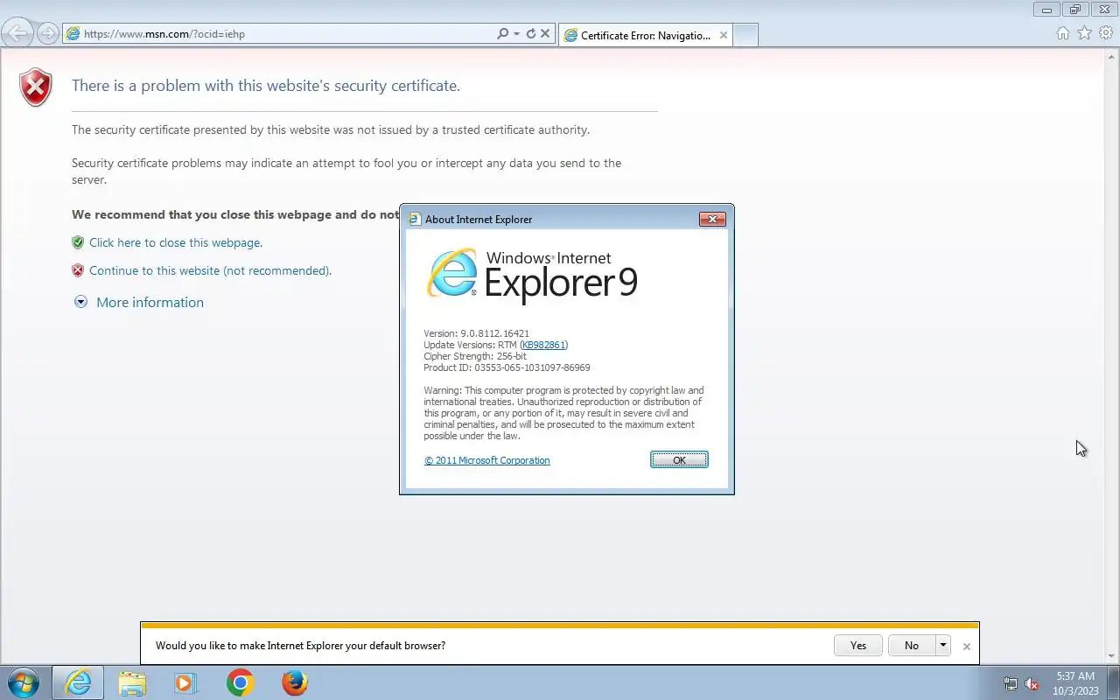Open Windows Explorer folder in taskbar
This screenshot has height=700, width=1120.
(x=132, y=682)
